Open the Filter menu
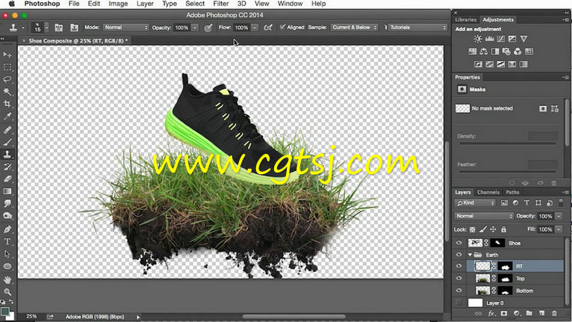Image resolution: width=572 pixels, height=322 pixels. 220,4
